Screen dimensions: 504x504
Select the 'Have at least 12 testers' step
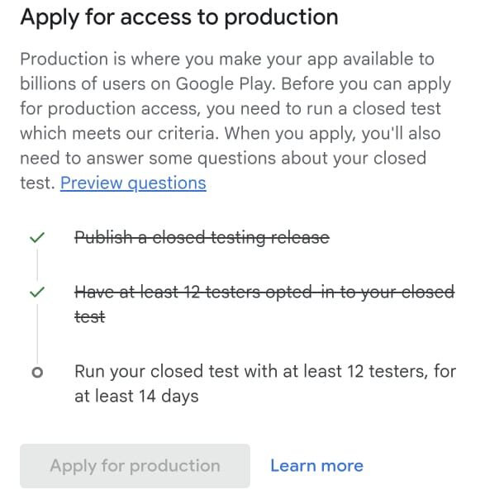[264, 292]
